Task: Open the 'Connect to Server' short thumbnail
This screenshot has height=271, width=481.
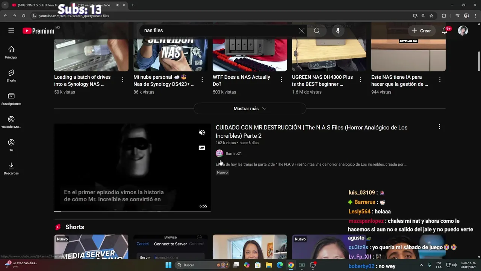Action: tap(171, 247)
